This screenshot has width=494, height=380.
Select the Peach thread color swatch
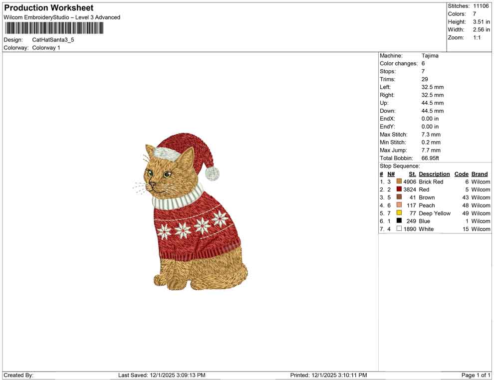coord(399,205)
